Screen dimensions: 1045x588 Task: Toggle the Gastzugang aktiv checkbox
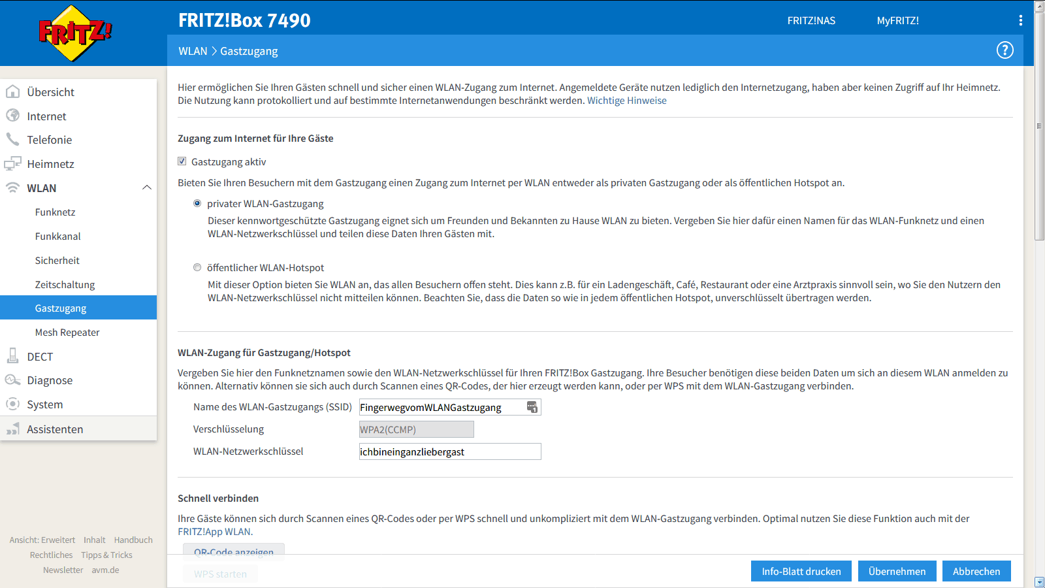182,161
